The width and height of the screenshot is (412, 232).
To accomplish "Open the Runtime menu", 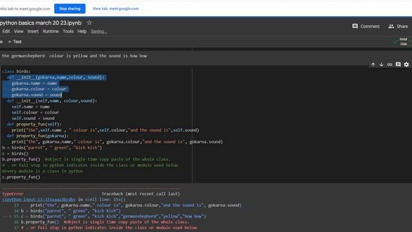I will (x=50, y=32).
